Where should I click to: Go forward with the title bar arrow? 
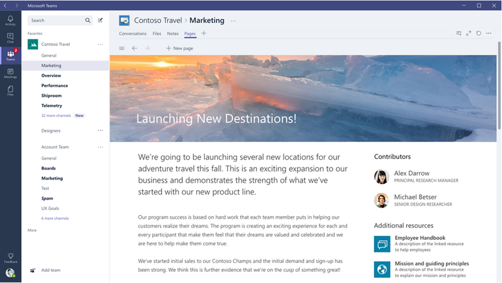tap(17, 6)
